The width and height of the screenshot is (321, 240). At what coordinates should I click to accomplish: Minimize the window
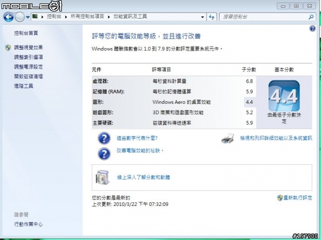pos(283,6)
